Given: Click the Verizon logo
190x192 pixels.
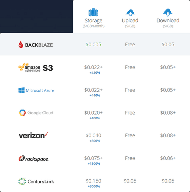Looking at the screenshot, I should pyautogui.click(x=33, y=135).
